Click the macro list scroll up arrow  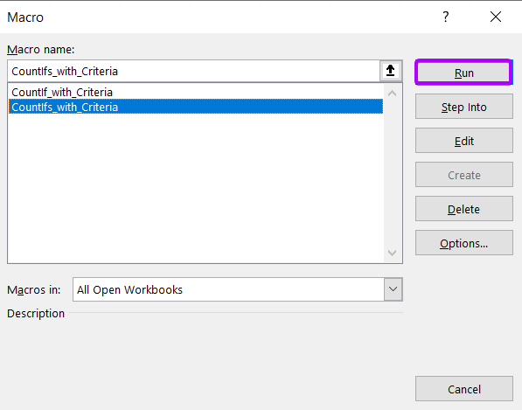393,94
